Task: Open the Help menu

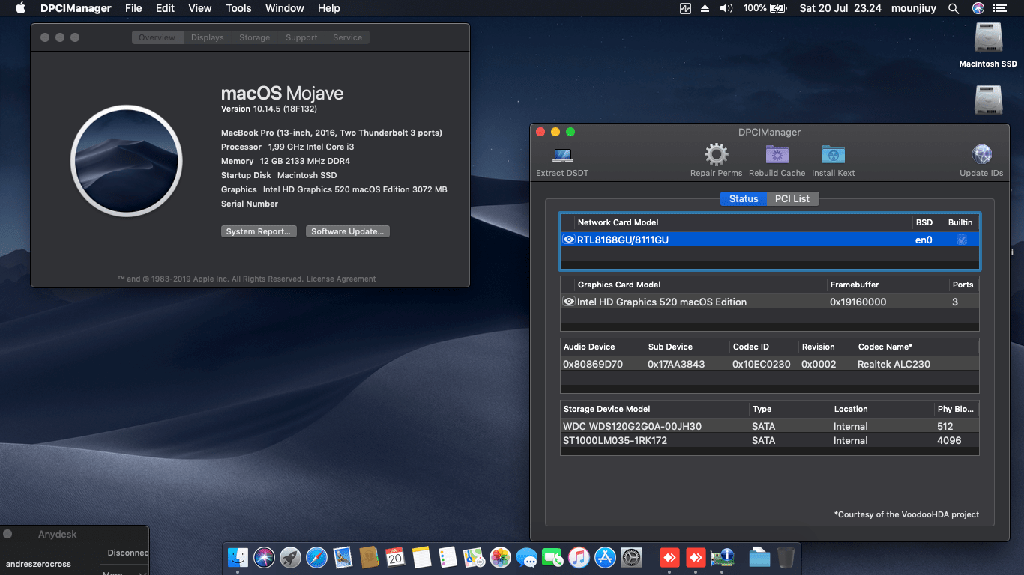Action: (x=328, y=8)
